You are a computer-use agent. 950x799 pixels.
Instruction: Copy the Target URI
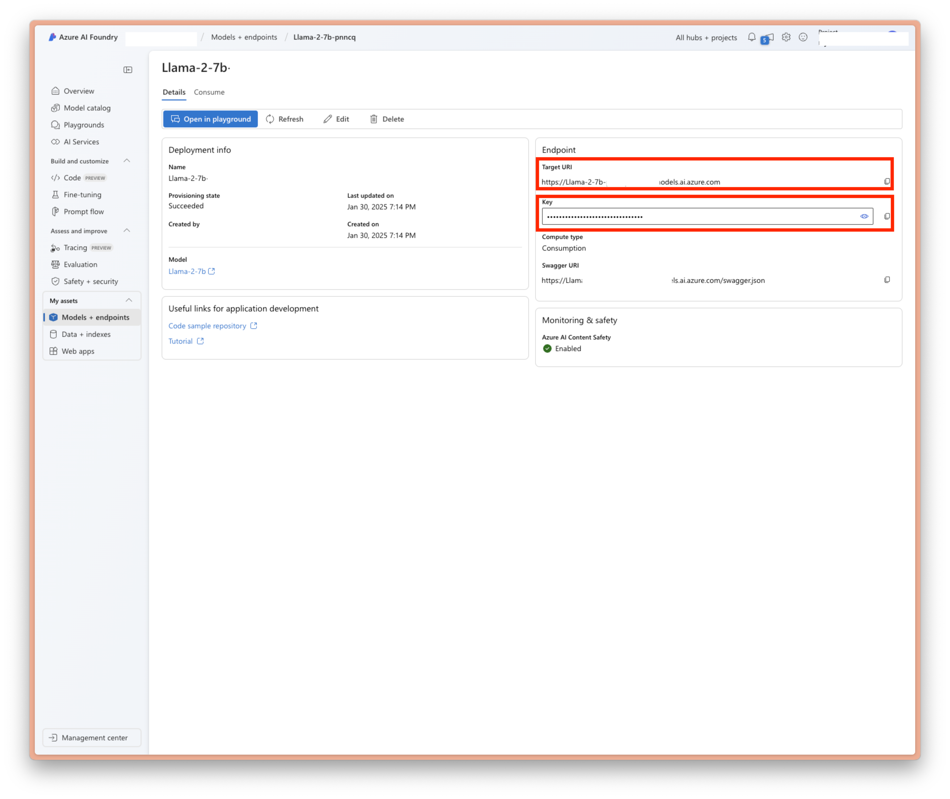pos(887,182)
